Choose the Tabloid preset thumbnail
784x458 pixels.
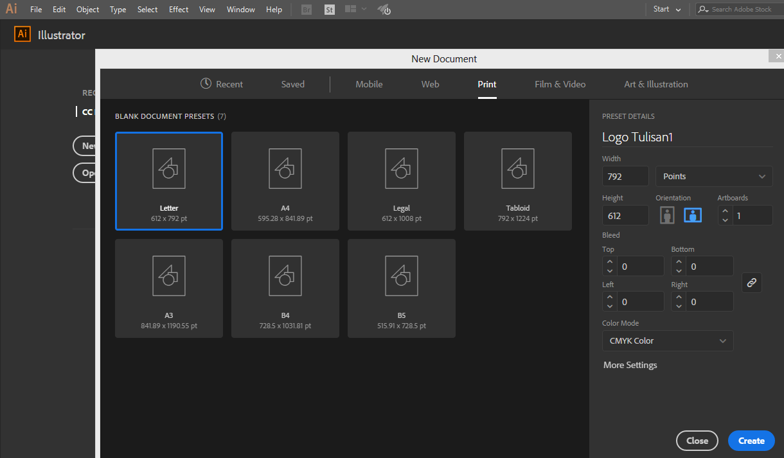(518, 181)
